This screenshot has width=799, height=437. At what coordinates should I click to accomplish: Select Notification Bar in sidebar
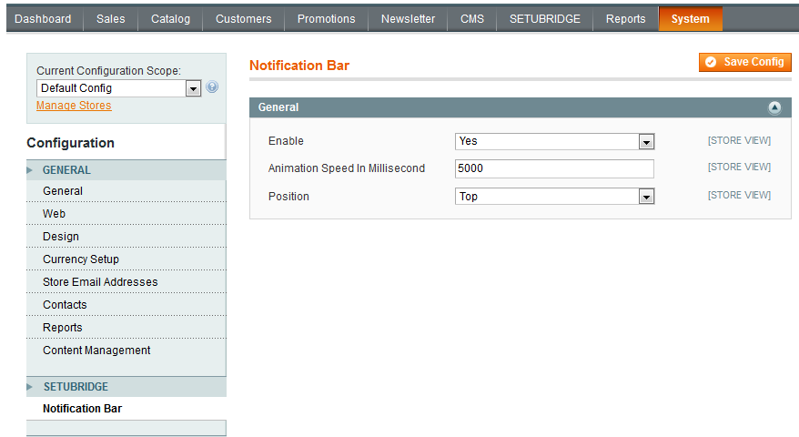point(82,409)
